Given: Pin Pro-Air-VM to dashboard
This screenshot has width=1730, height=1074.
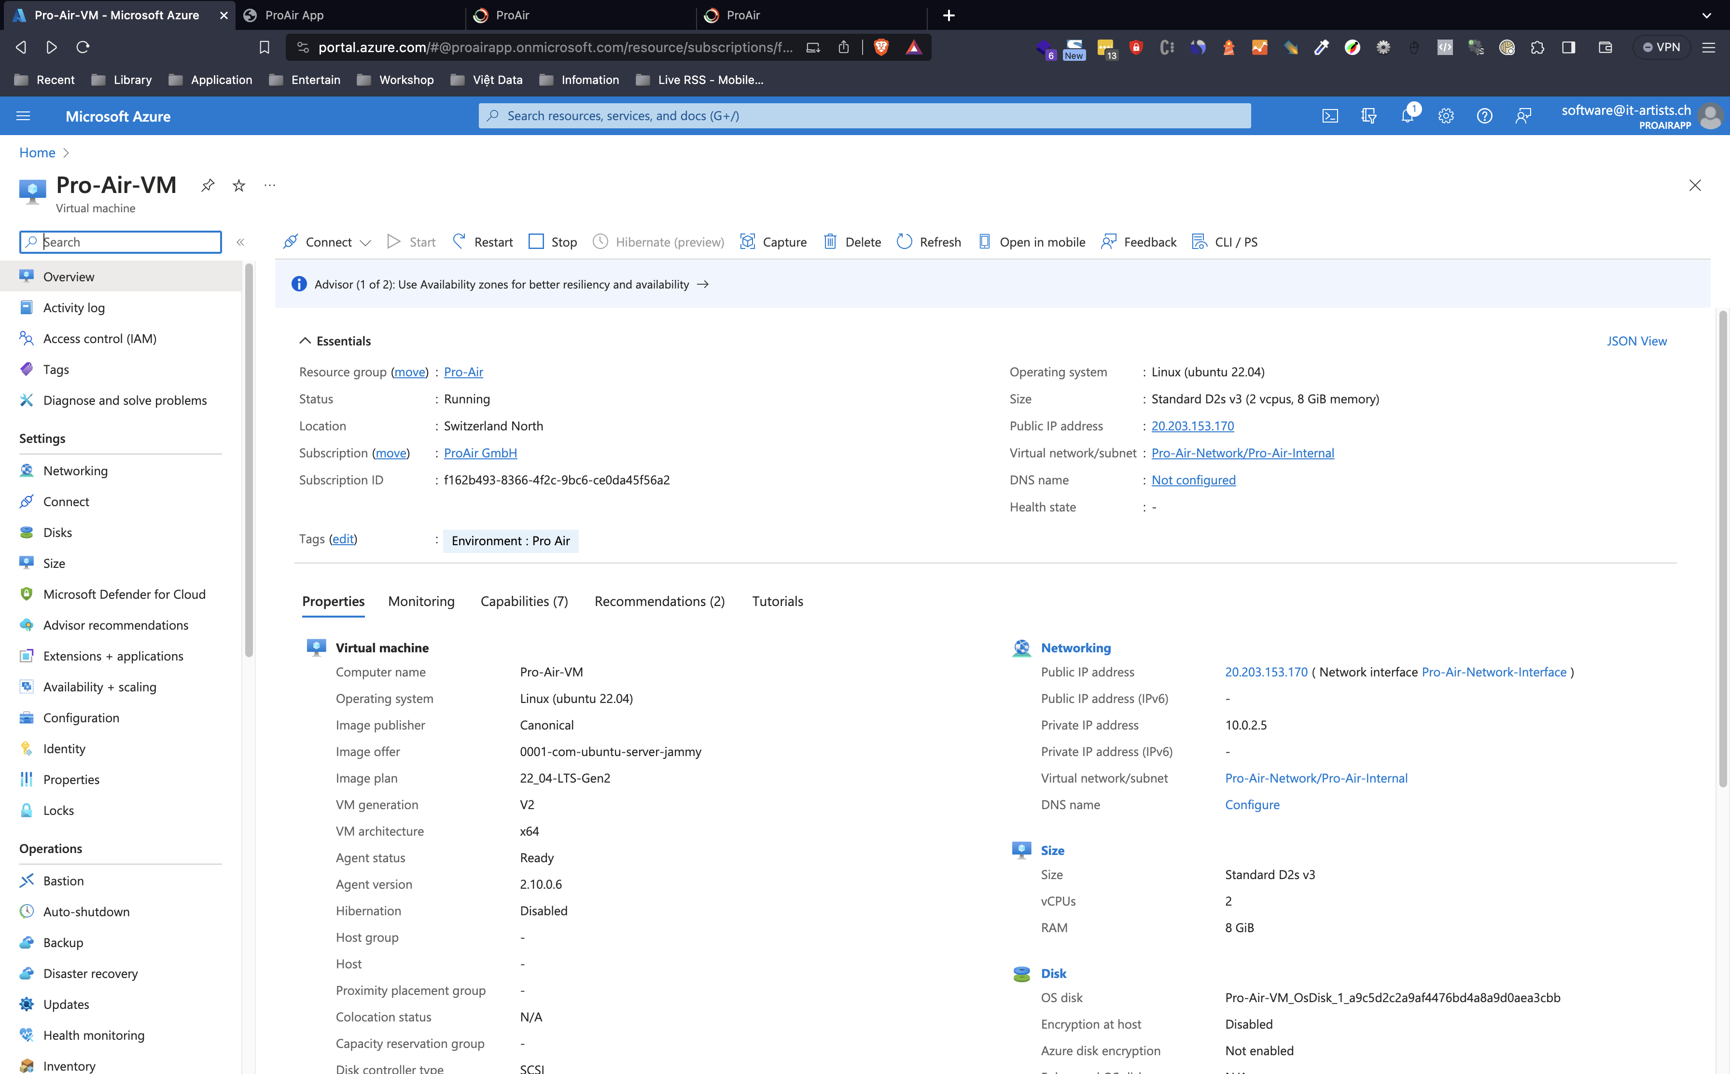Looking at the screenshot, I should tap(208, 185).
